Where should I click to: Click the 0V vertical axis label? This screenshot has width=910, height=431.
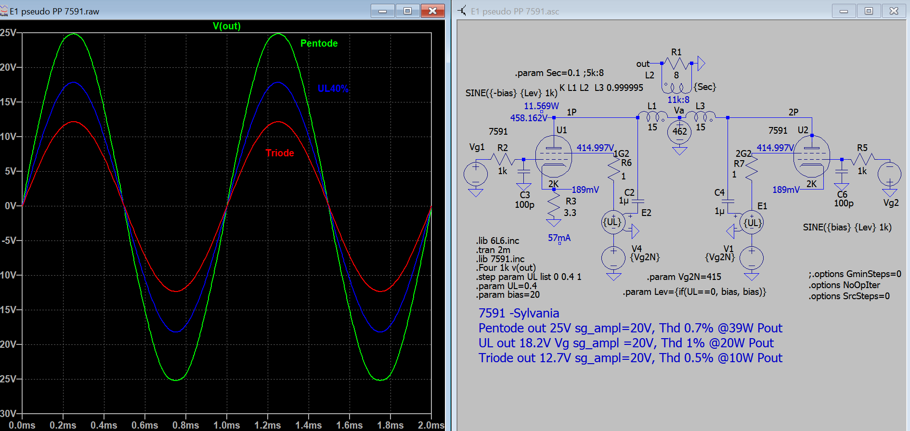[x=10, y=206]
